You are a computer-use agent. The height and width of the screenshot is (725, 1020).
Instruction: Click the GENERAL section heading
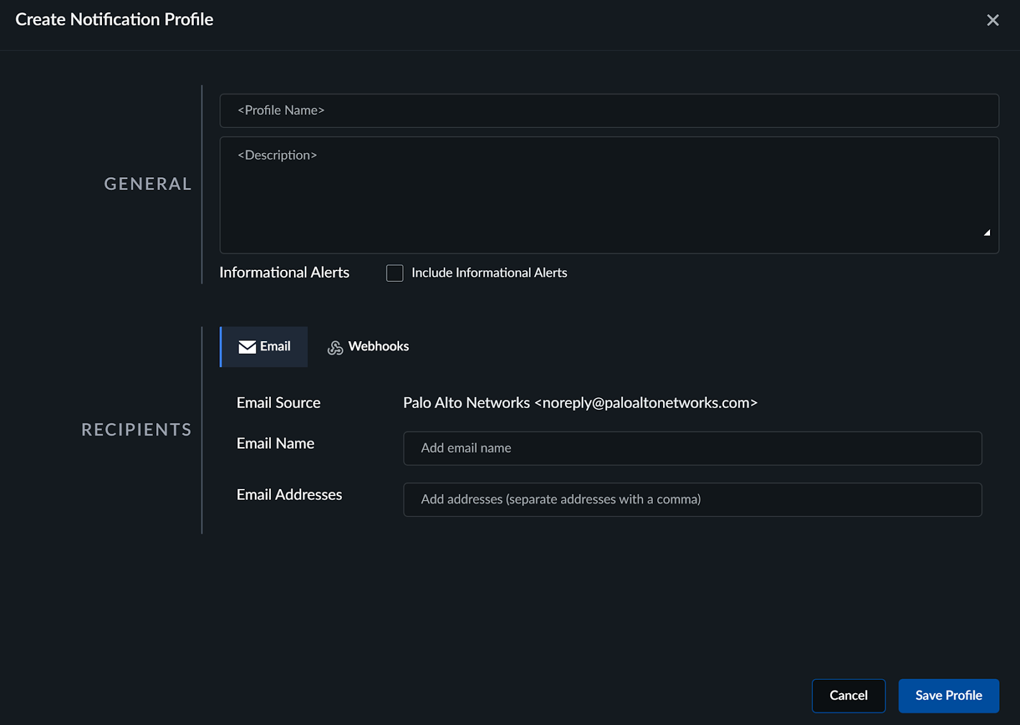(148, 184)
